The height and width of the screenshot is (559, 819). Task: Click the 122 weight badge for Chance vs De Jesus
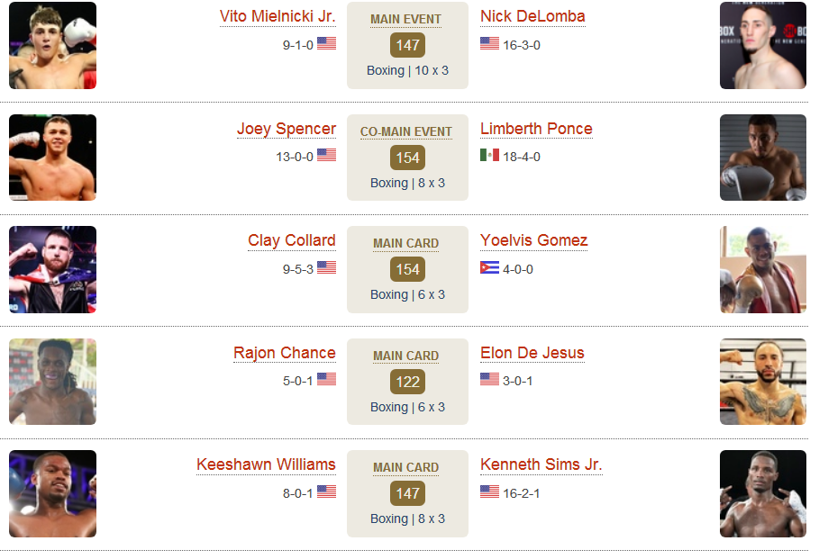pyautogui.click(x=407, y=382)
